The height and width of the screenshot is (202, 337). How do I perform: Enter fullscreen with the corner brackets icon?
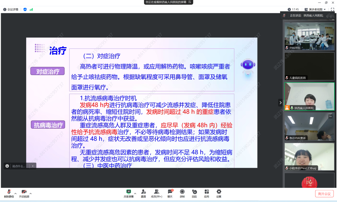(x=333, y=9)
